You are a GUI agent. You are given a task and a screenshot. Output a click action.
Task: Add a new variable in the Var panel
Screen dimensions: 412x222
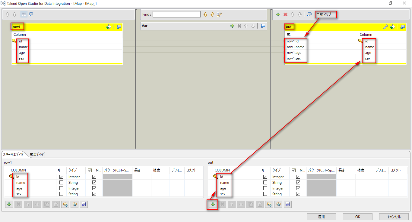point(232,26)
